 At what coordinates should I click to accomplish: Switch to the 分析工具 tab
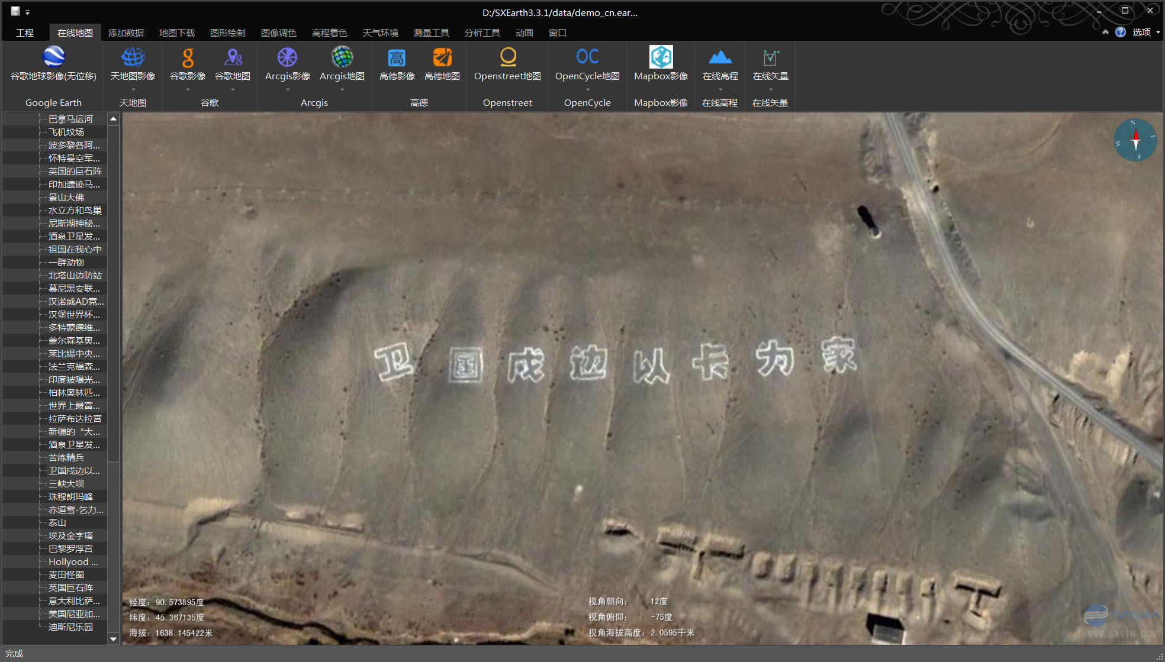(482, 33)
